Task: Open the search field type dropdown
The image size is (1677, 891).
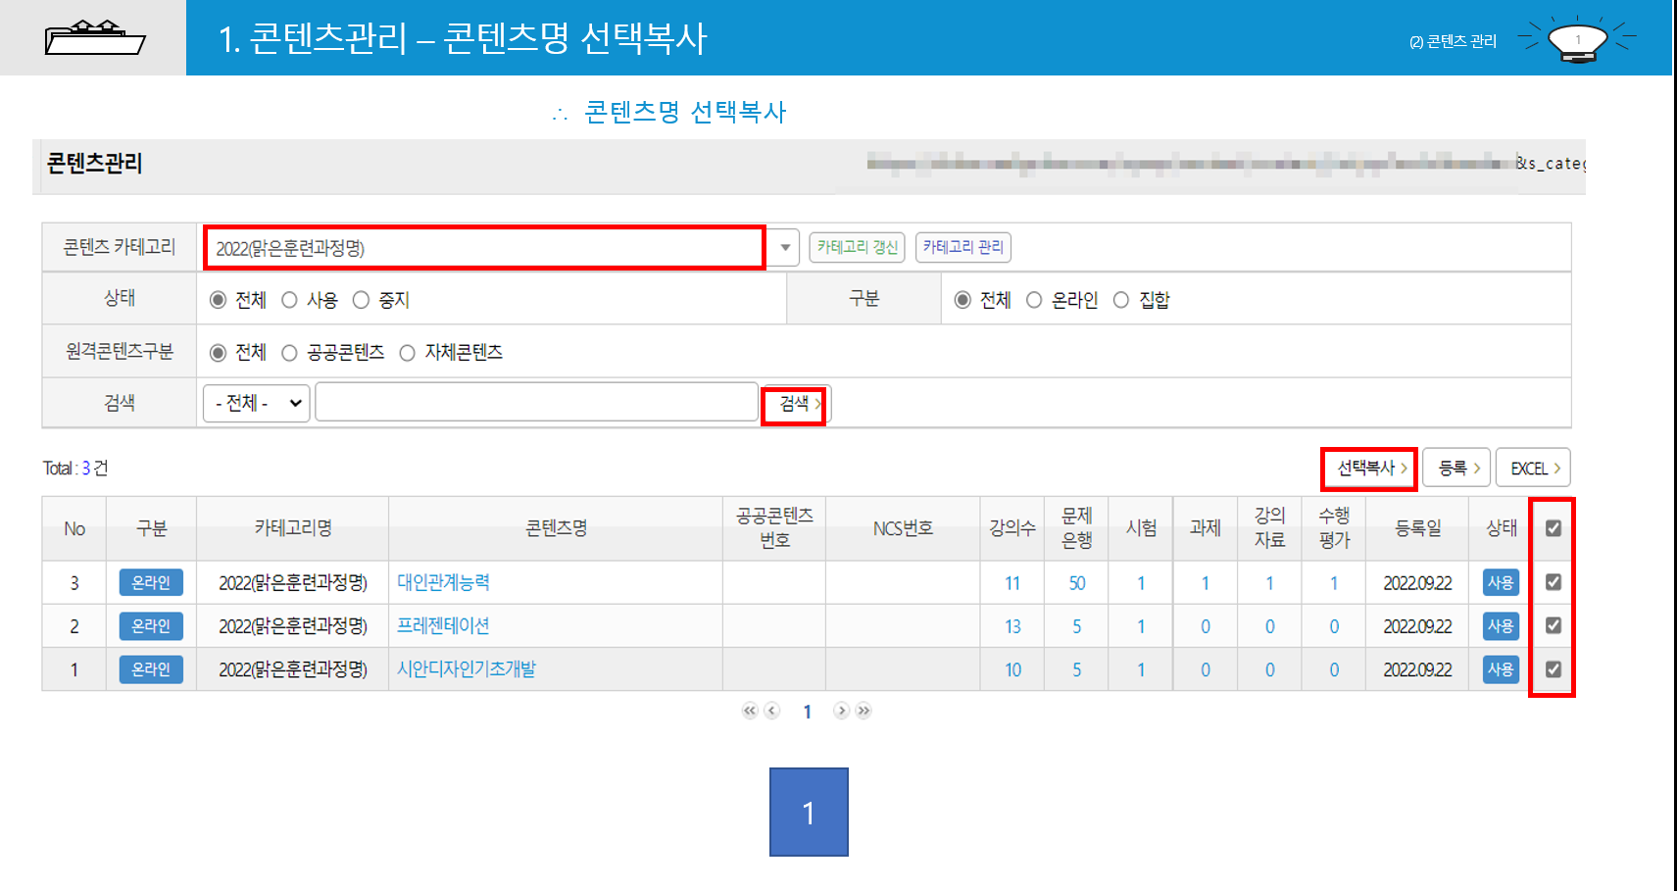Action: coord(257,403)
